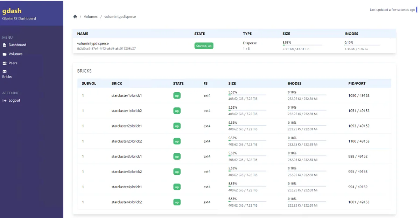Click the up badge for starcluster1:/brick2
This screenshot has height=218, width=420.
coord(177,111)
